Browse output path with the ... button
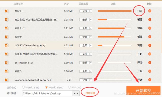This screenshot has height=97, width=162. 76,93
